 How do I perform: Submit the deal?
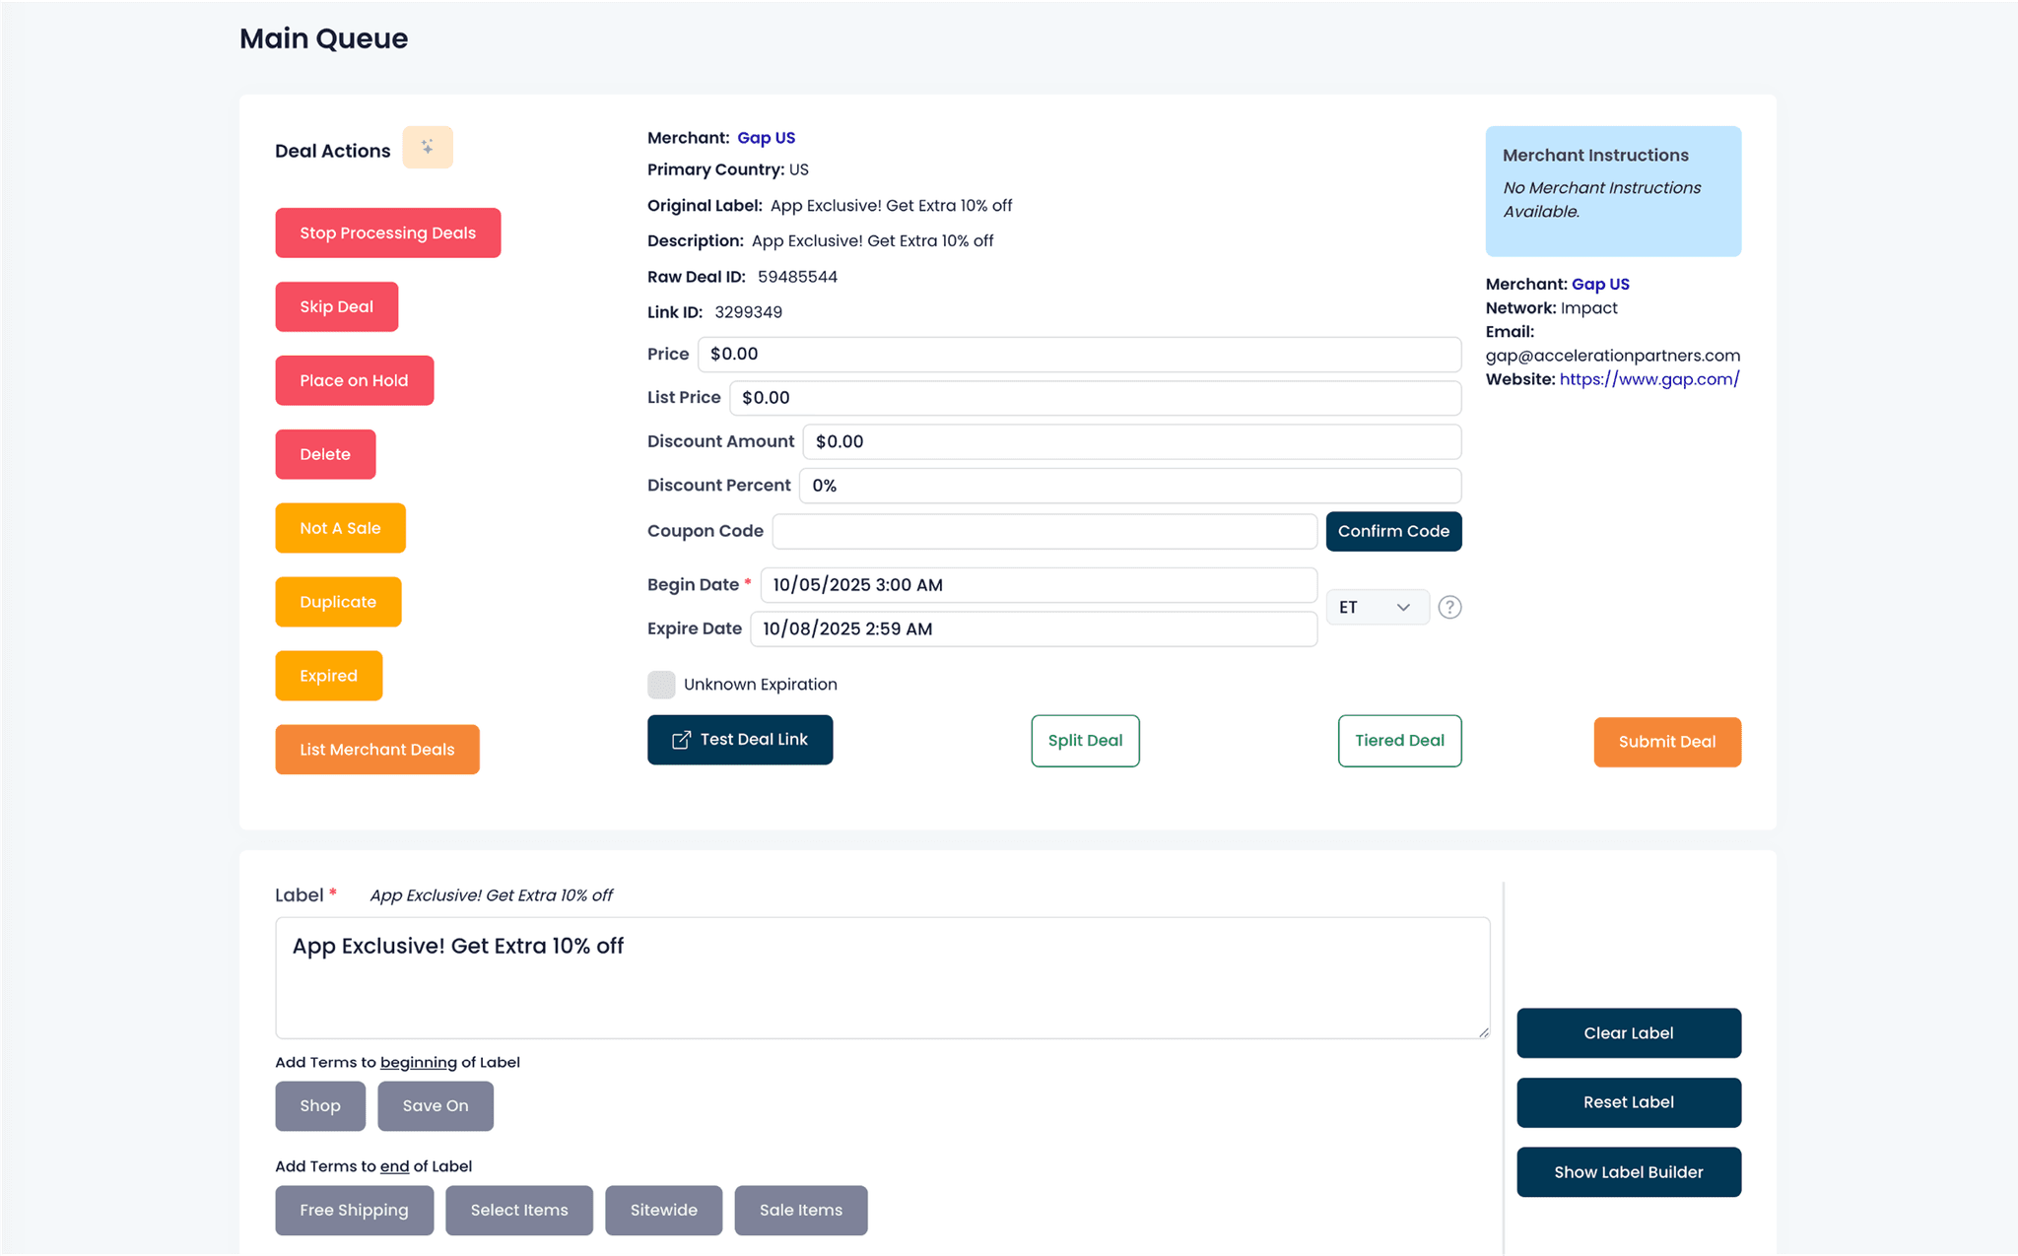pos(1667,743)
